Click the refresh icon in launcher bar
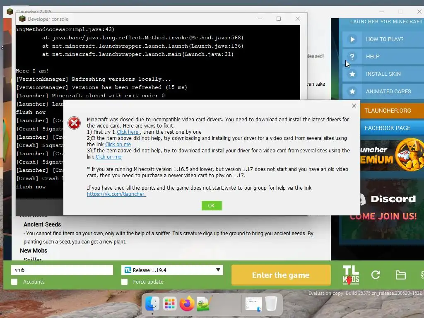The height and width of the screenshot is (318, 424). point(376,275)
